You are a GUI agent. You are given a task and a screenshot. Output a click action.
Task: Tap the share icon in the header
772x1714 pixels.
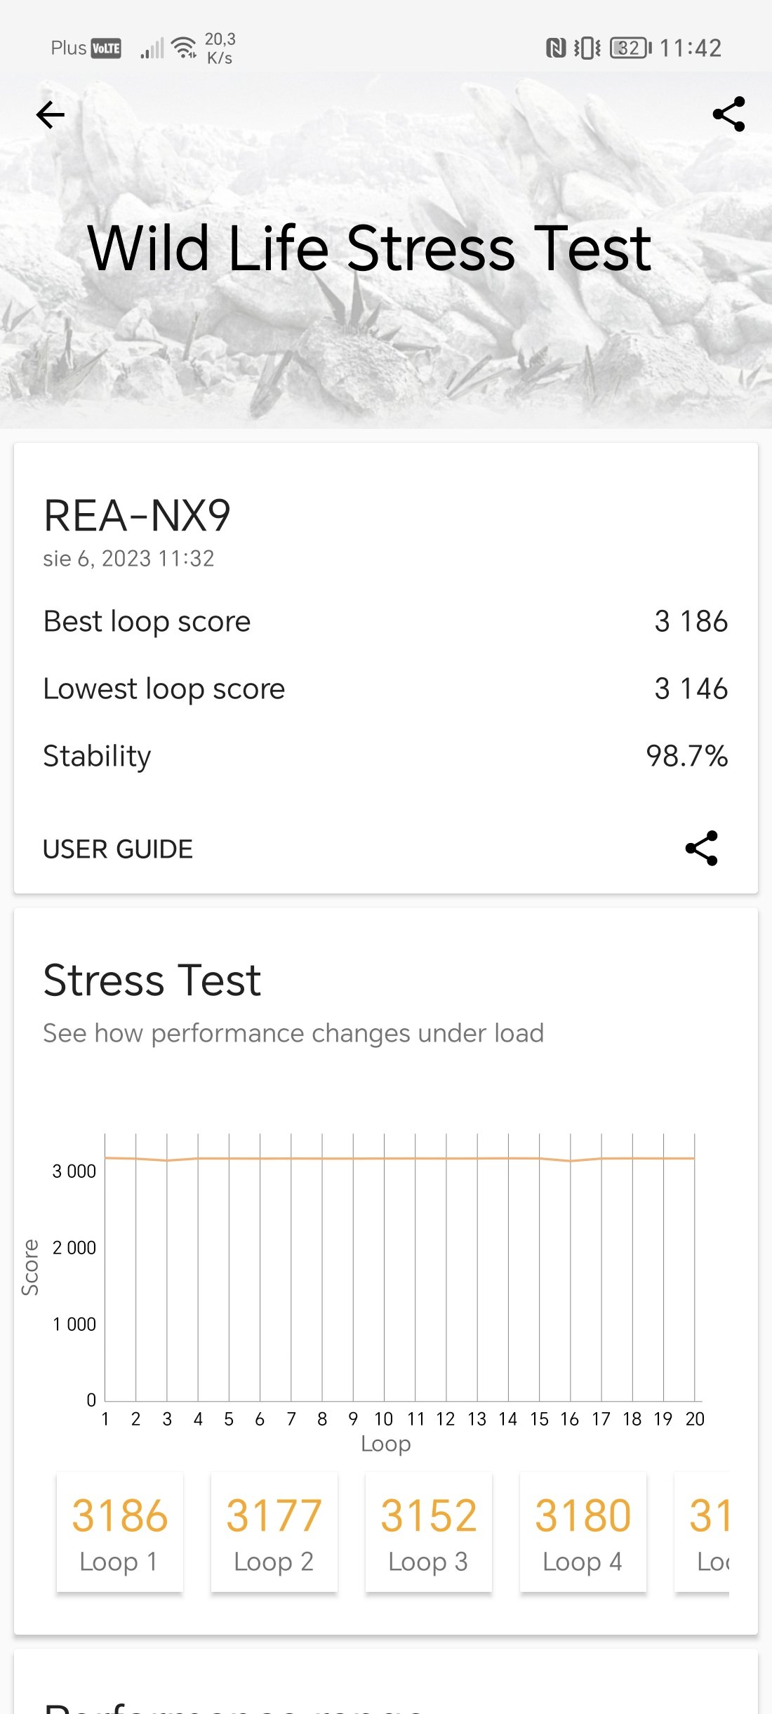[x=728, y=114]
